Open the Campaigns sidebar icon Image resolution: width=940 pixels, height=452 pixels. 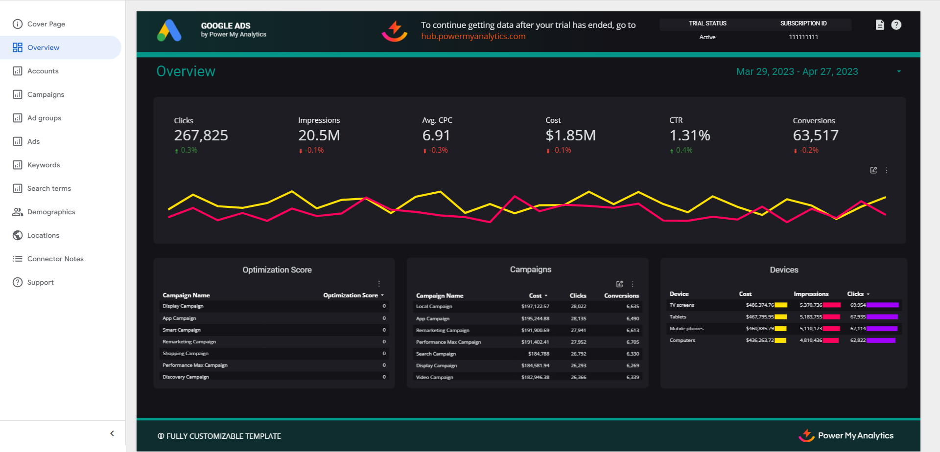pyautogui.click(x=18, y=94)
